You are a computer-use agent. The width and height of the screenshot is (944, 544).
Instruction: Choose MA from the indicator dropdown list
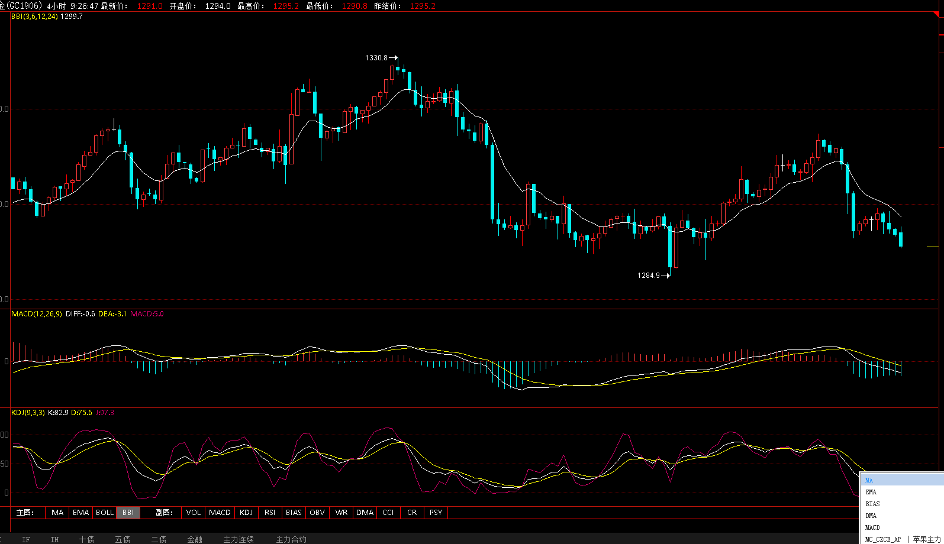[900, 480]
